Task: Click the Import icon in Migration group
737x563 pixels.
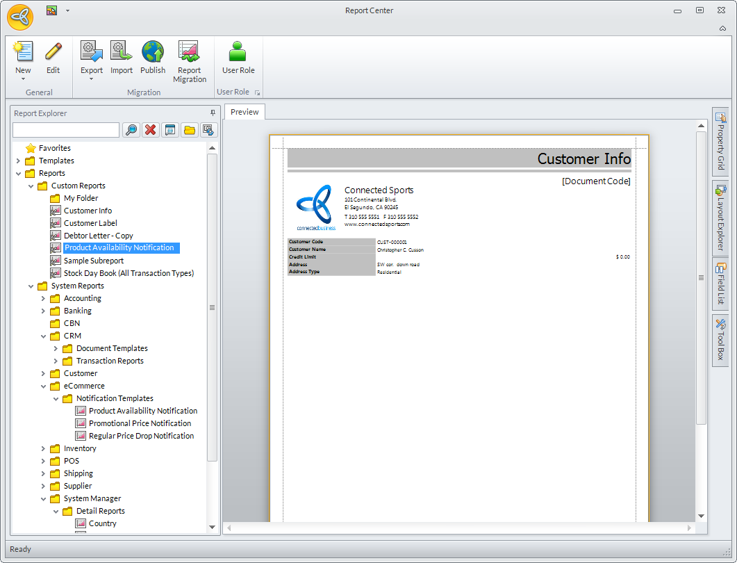Action: (122, 52)
